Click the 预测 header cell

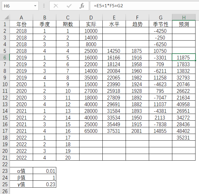tap(184, 24)
